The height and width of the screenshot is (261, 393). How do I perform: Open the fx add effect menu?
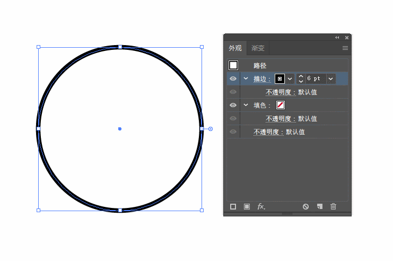pyautogui.click(x=261, y=206)
